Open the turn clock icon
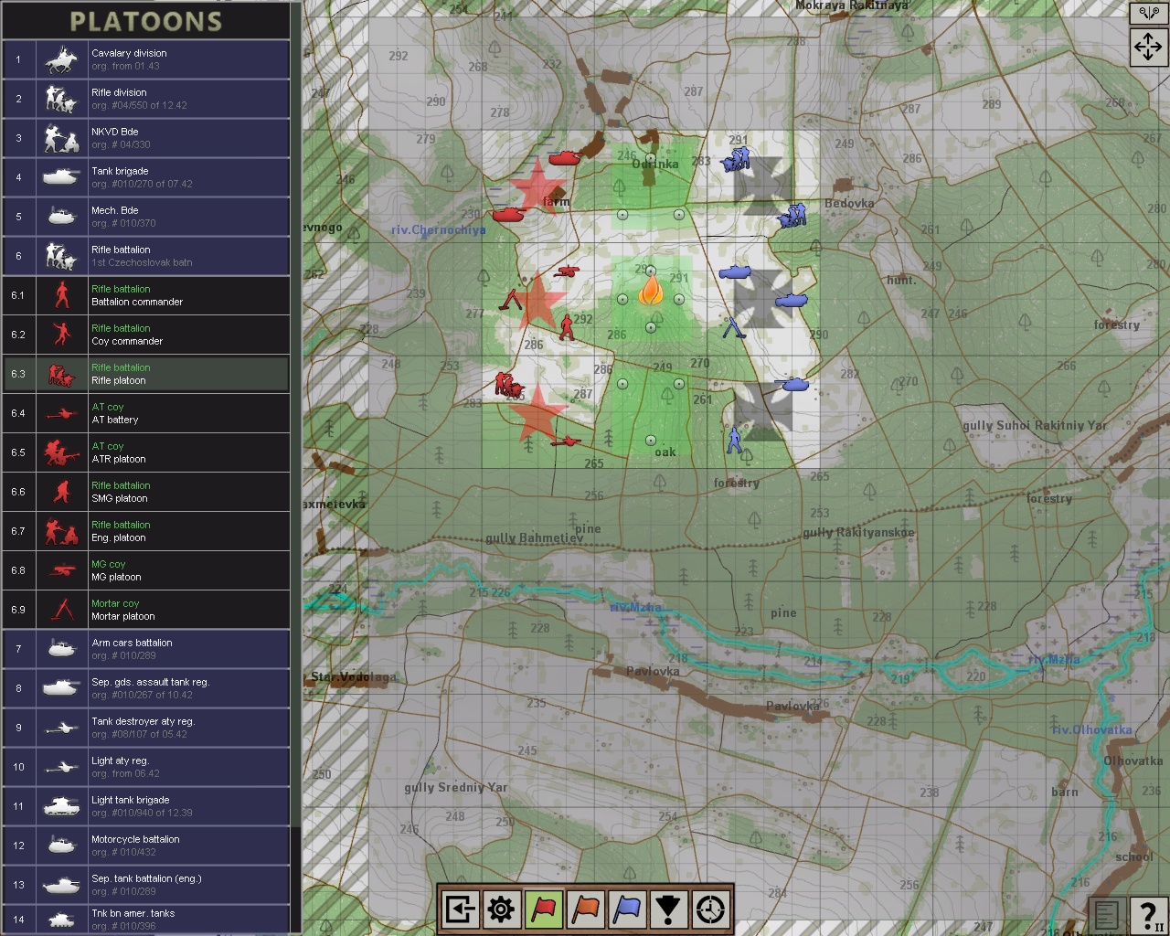 709,908
